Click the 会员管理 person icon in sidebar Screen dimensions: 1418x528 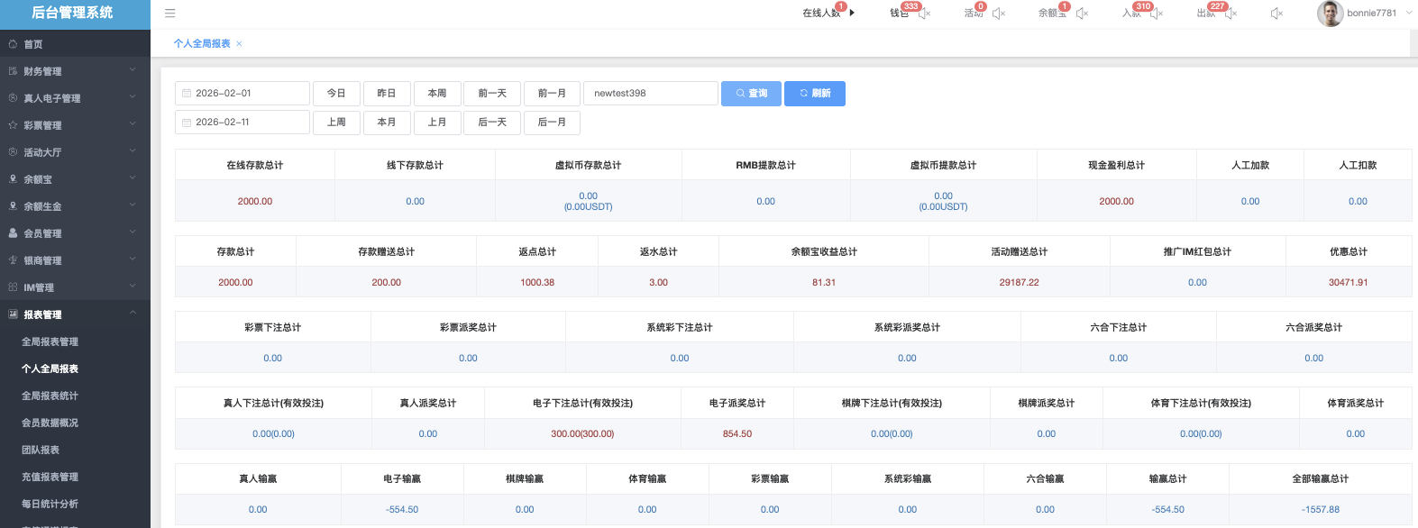13,233
